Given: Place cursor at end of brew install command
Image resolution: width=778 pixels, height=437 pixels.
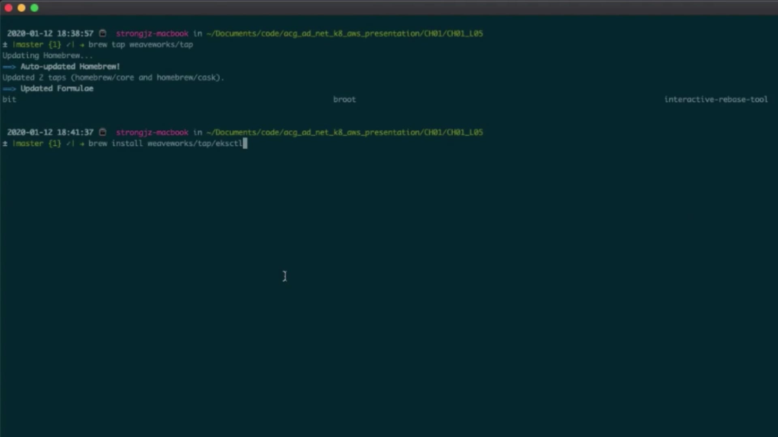Looking at the screenshot, I should 245,144.
